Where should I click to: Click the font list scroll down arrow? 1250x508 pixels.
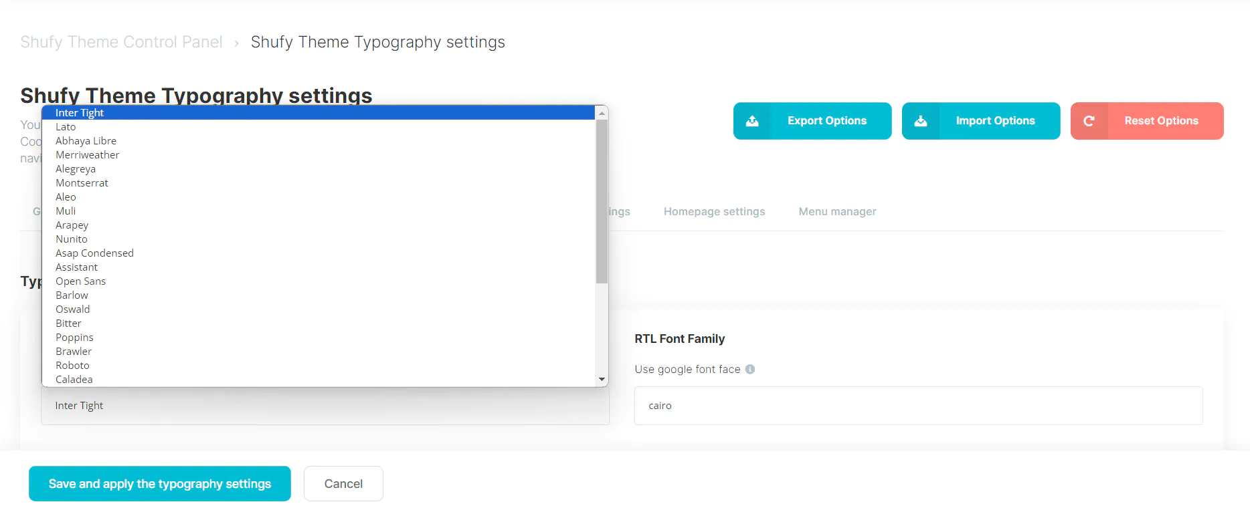tap(602, 379)
